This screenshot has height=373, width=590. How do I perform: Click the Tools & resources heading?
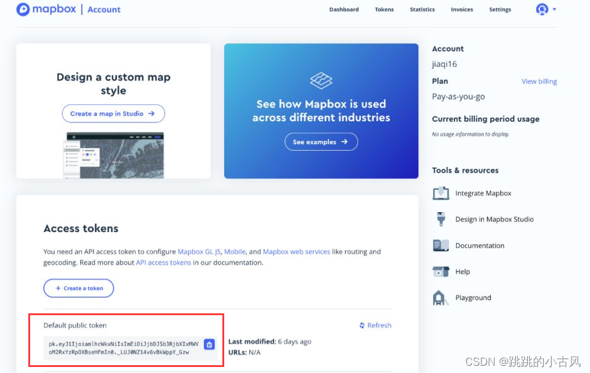tap(465, 170)
